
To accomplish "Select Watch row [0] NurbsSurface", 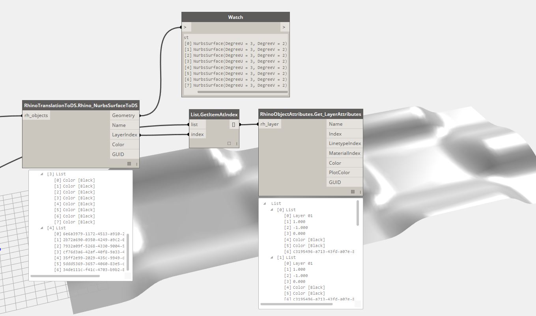I will pos(235,43).
